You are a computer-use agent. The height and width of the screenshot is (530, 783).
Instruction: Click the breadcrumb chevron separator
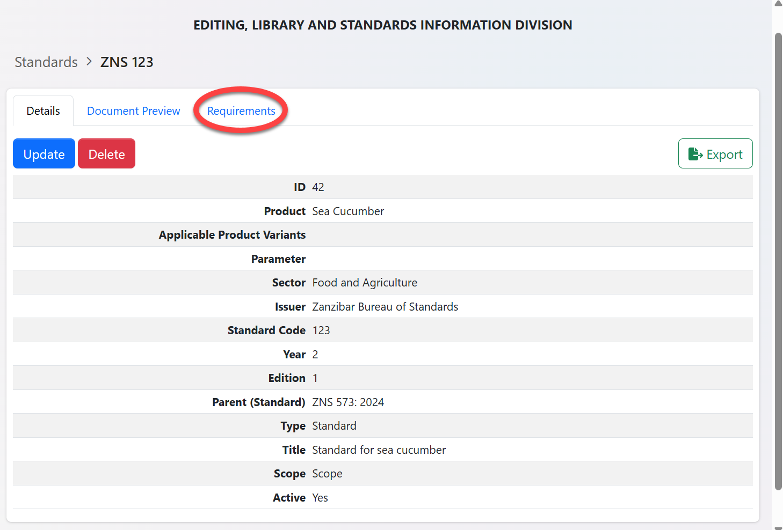pos(89,62)
